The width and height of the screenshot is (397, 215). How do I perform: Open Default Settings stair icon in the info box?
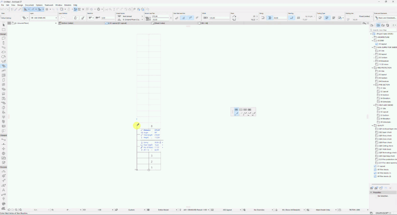point(24,18)
